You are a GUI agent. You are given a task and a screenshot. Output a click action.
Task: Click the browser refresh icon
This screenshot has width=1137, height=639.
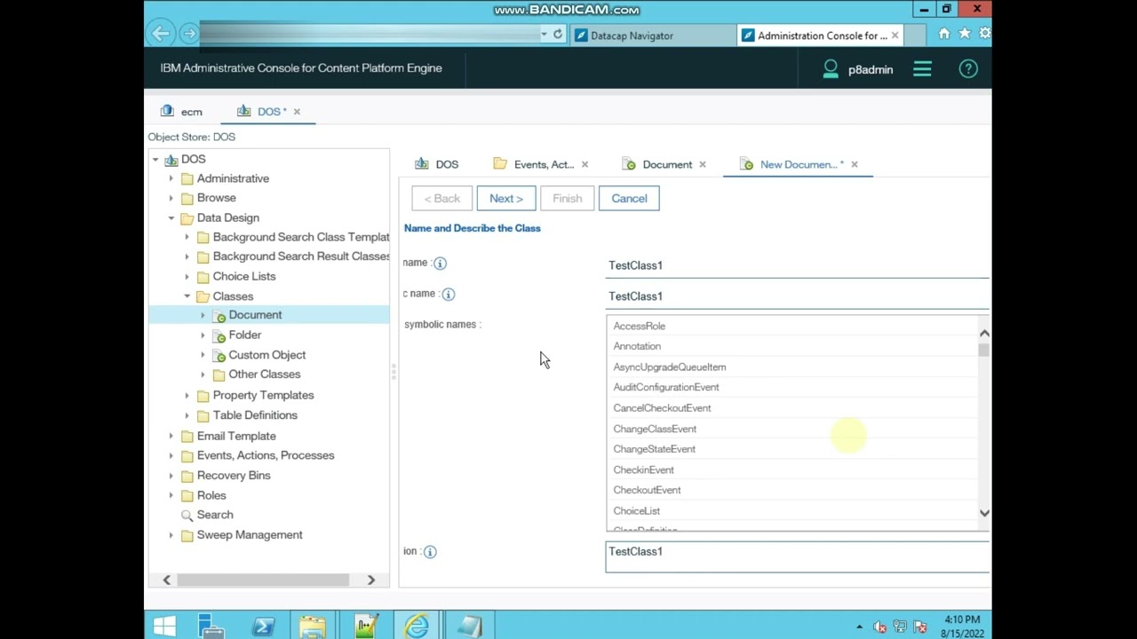click(558, 34)
